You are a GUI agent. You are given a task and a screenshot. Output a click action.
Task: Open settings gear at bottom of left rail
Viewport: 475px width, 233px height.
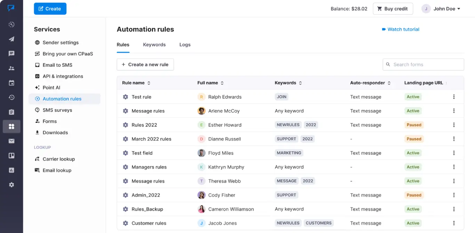coord(11,185)
